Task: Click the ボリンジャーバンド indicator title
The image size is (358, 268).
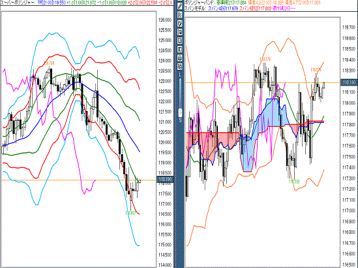Action: (x=199, y=3)
